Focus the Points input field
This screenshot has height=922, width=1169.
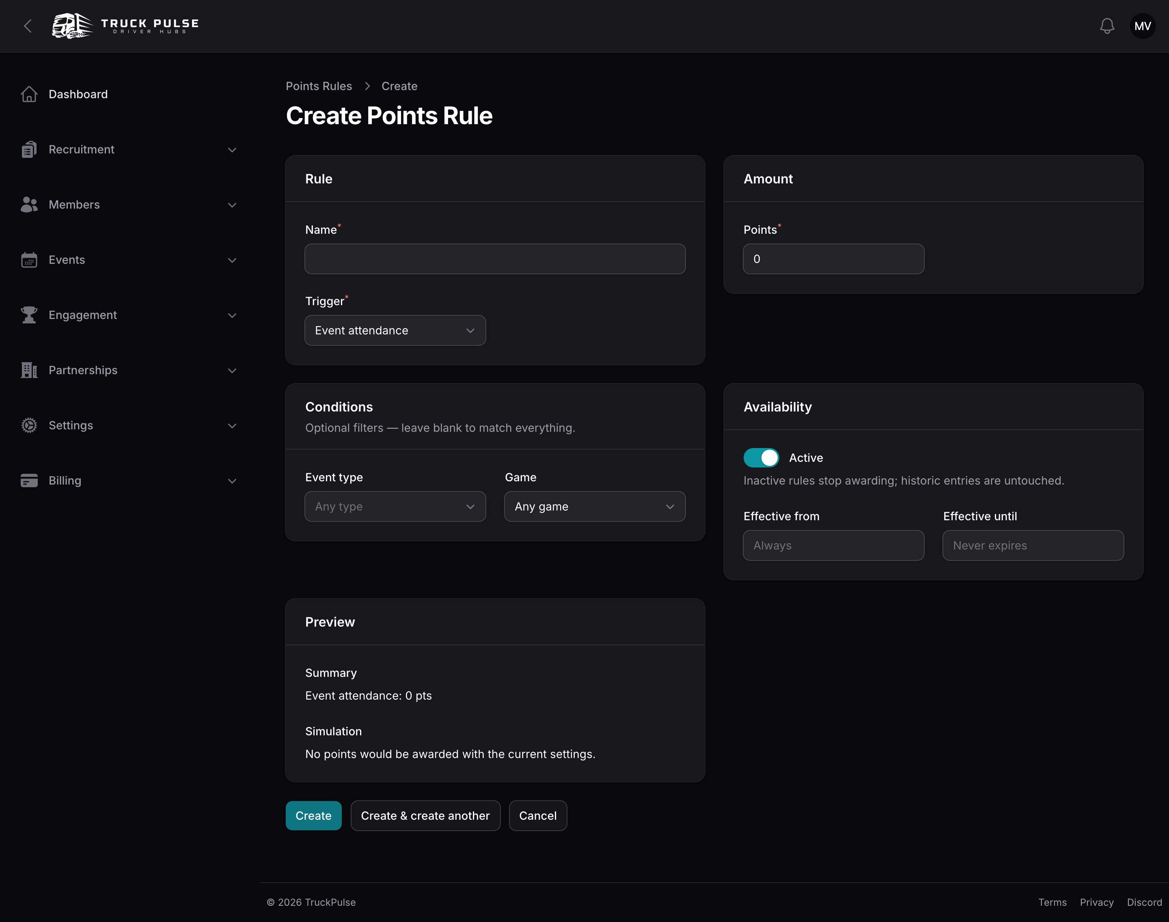pos(833,259)
